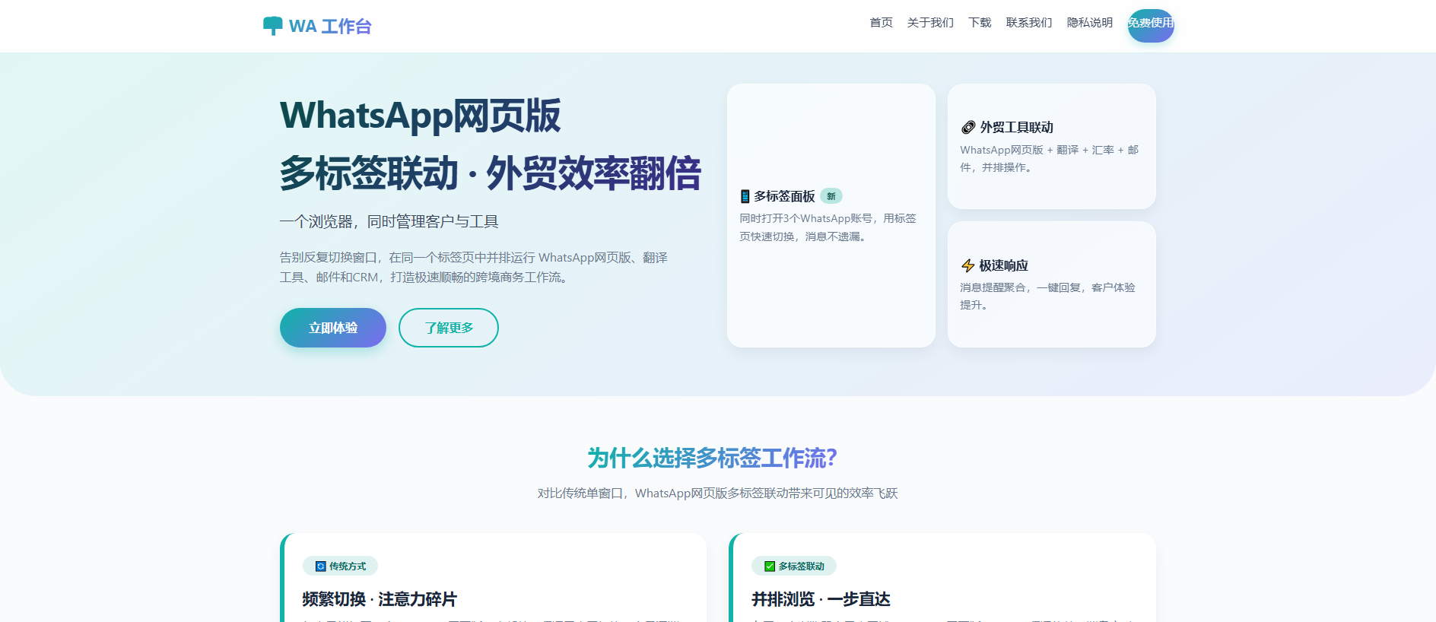Click the subtitle starting 对比传统单窗口
The height and width of the screenshot is (622, 1436).
pos(718,493)
